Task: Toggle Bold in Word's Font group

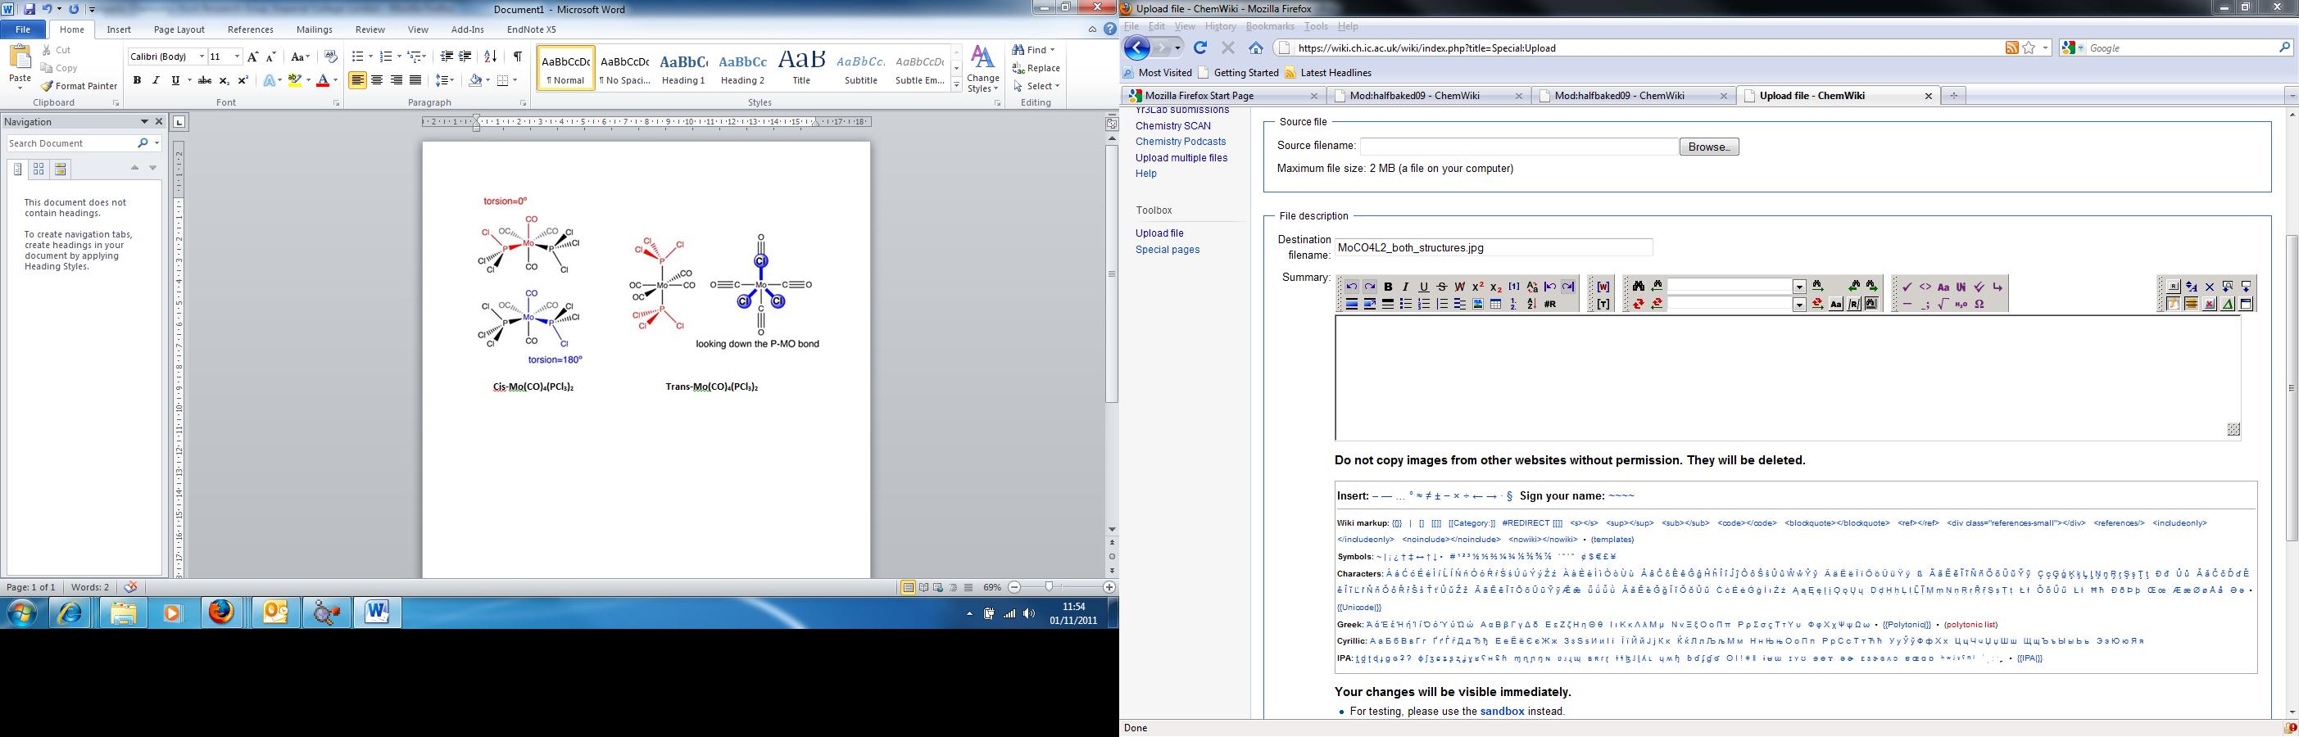Action: tap(137, 80)
